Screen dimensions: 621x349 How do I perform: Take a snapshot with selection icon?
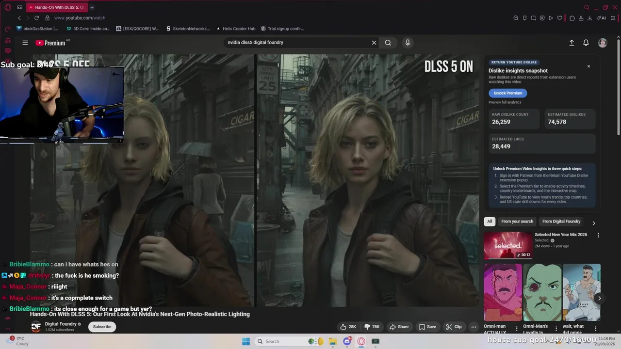click(533, 18)
